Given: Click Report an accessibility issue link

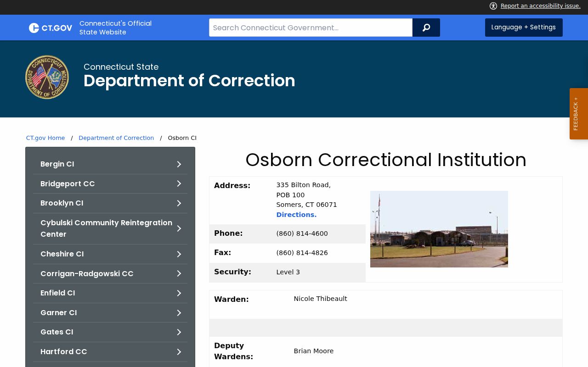Looking at the screenshot, I should (540, 6).
